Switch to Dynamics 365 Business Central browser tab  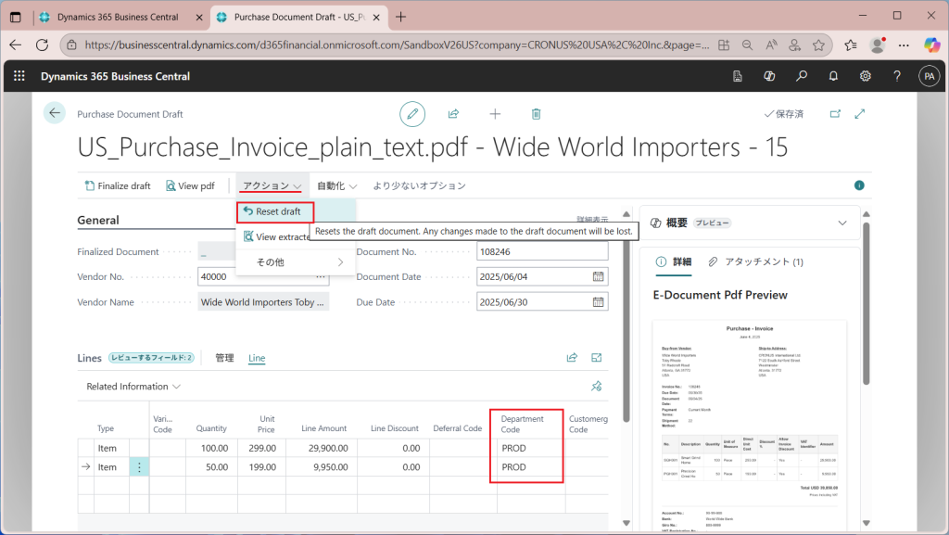(118, 17)
